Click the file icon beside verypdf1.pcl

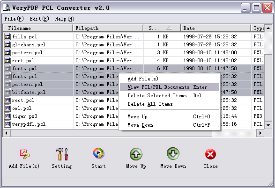pos(7,124)
